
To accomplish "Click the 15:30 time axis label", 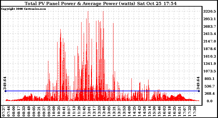I will [x=154, y=111].
